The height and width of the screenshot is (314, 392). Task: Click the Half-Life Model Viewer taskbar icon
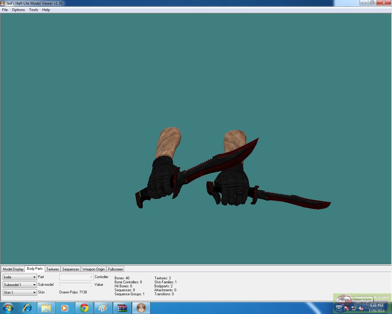[x=141, y=308]
